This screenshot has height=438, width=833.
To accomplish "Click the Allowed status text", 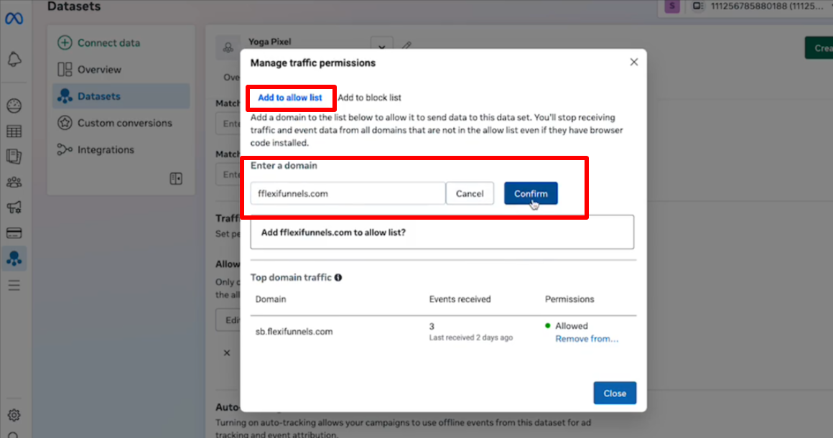I will click(571, 326).
